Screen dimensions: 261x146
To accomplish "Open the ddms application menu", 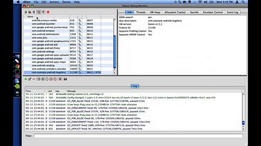I will point(27,2).
